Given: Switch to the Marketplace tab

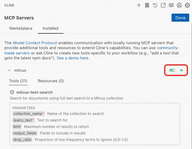Looking at the screenshot, I should tap(21, 28).
